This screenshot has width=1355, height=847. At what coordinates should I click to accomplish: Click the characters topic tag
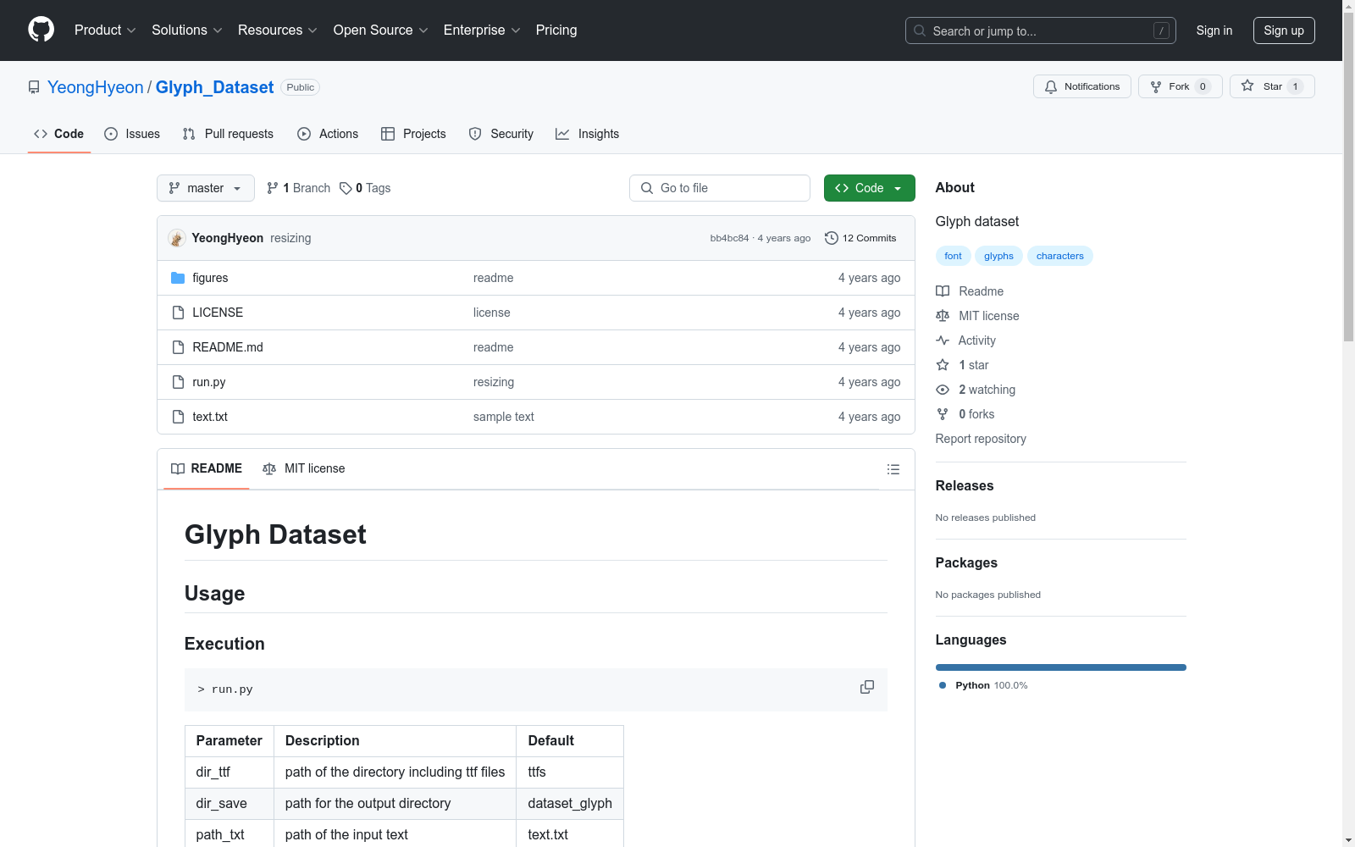1060,256
